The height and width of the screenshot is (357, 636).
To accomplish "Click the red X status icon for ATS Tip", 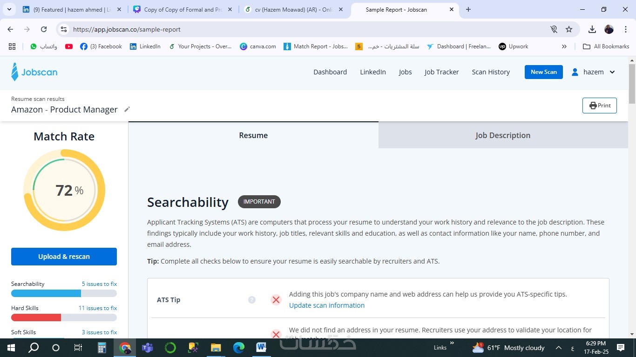I will [x=276, y=300].
